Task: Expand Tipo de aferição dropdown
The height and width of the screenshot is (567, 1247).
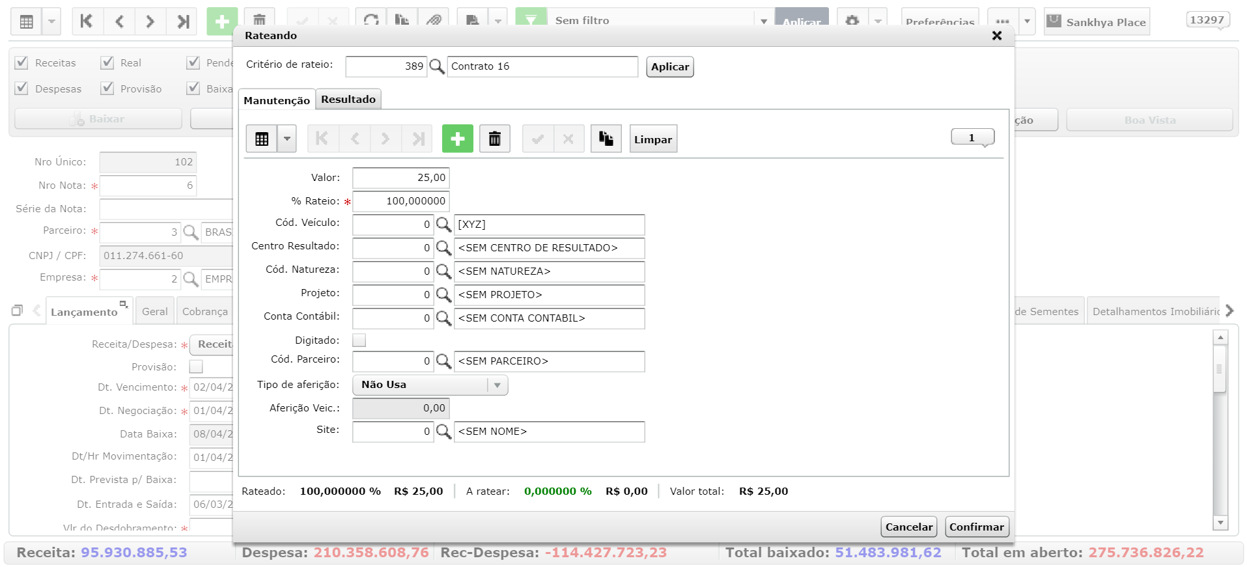Action: point(497,385)
